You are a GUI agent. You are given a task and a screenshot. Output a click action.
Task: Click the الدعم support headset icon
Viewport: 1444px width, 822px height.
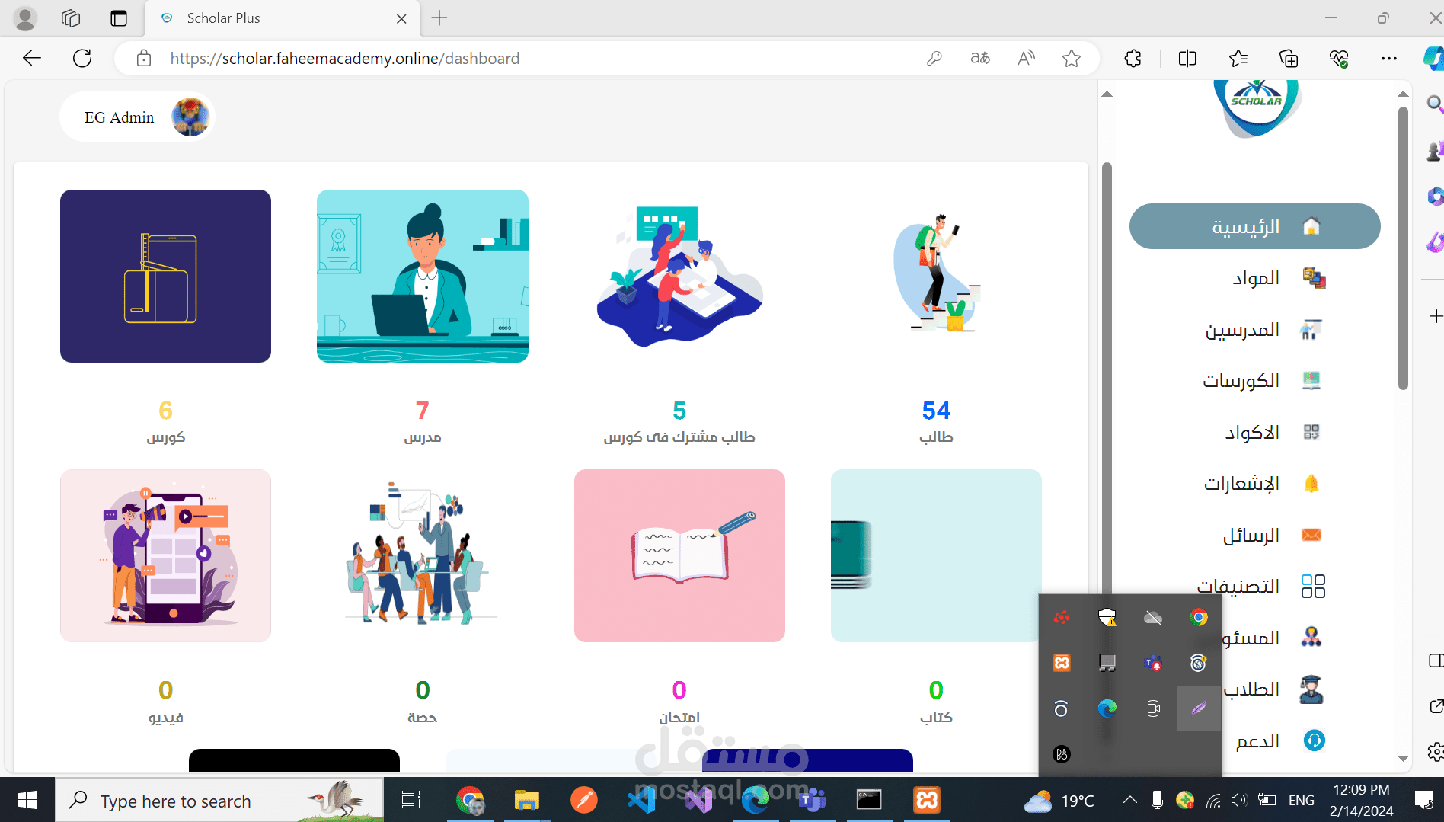(1315, 740)
